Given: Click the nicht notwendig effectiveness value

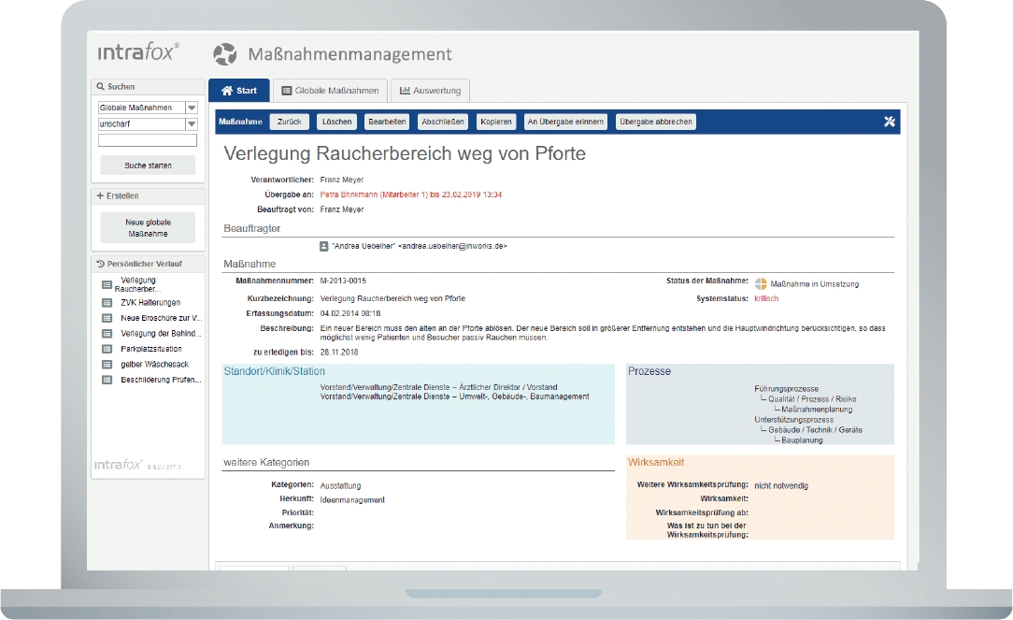Looking at the screenshot, I should pos(781,485).
